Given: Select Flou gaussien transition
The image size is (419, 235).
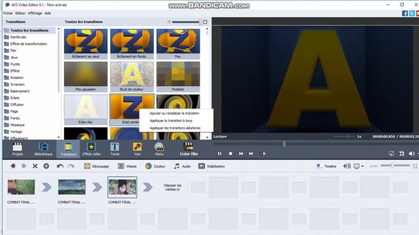Looking at the screenshot, I should pyautogui.click(x=86, y=77).
